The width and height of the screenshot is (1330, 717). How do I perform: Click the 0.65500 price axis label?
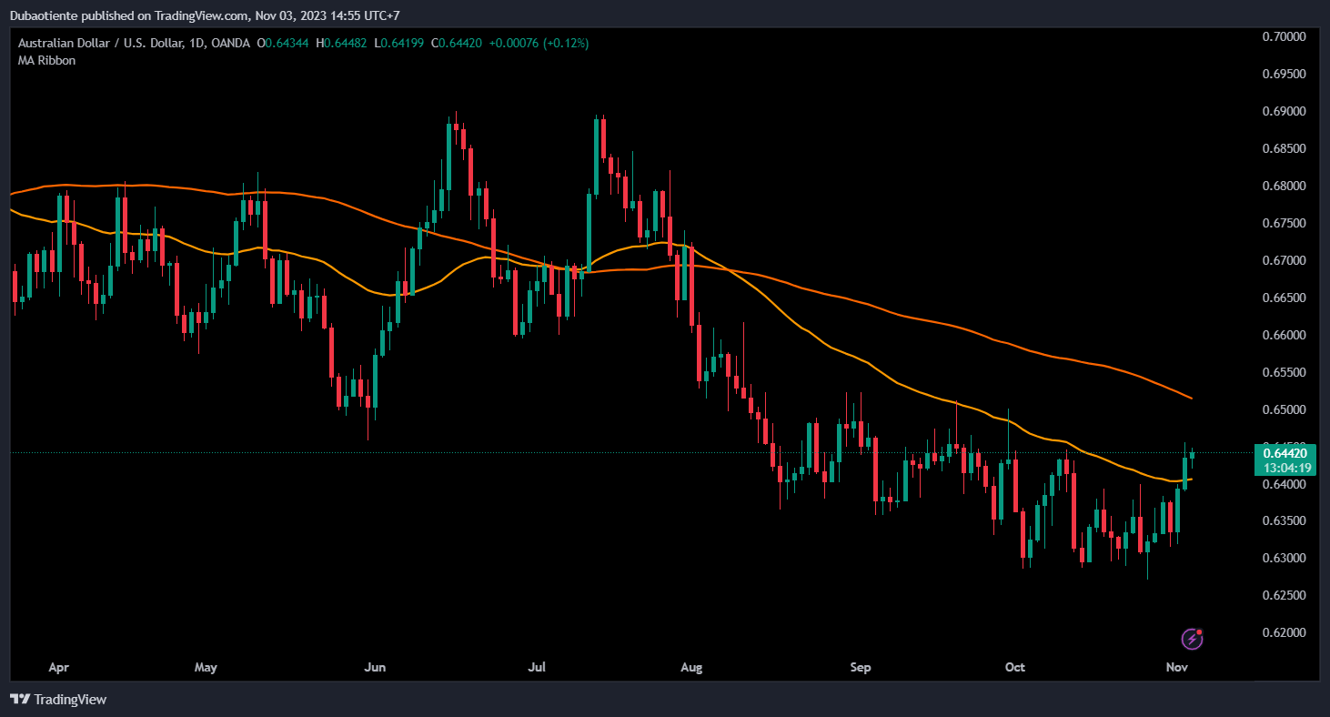[x=1285, y=372]
